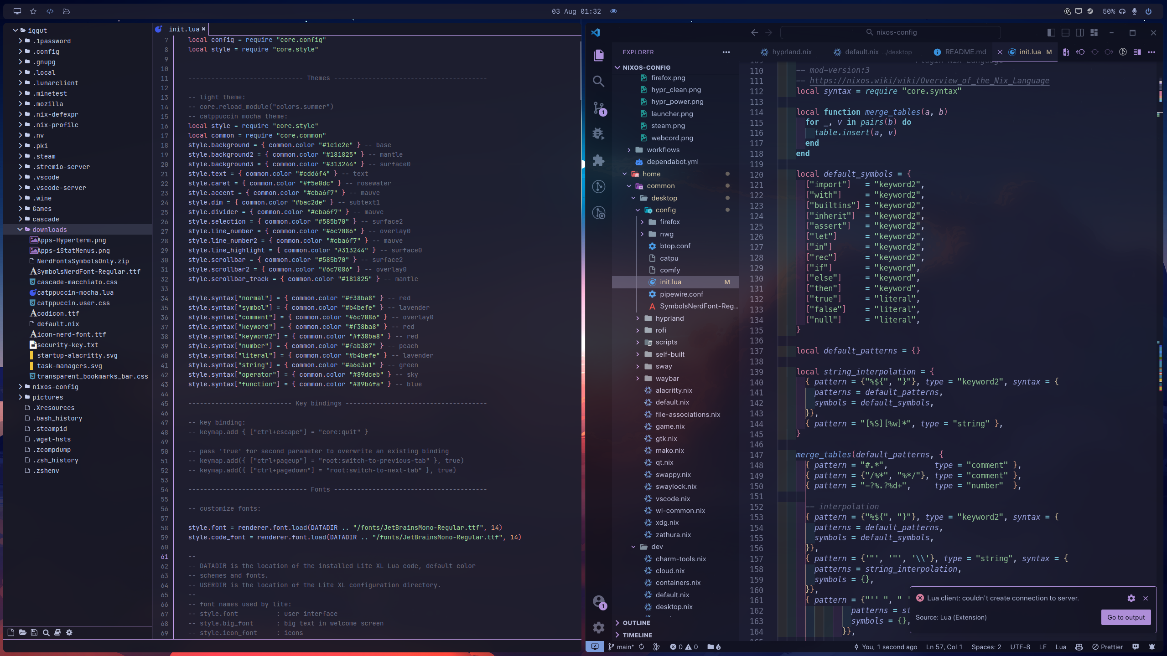1167x656 pixels.
Task: Toggle microphone icon in top bar
Action: coord(1134,11)
